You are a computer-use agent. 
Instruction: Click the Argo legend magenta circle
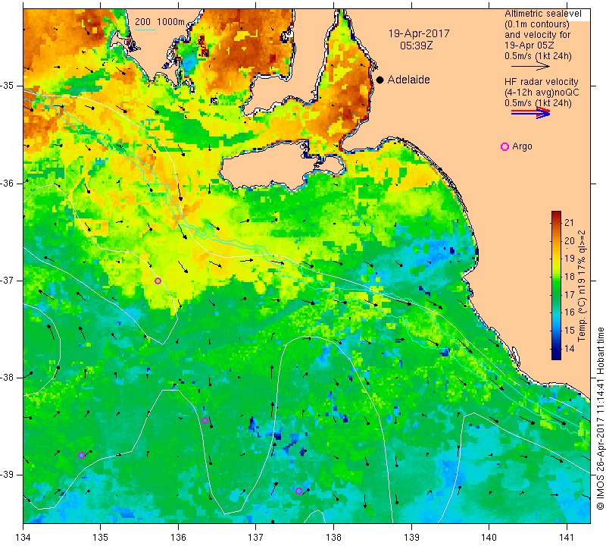pos(504,146)
